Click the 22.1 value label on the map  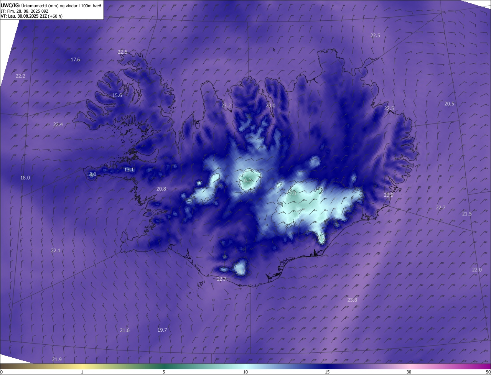tap(56, 250)
